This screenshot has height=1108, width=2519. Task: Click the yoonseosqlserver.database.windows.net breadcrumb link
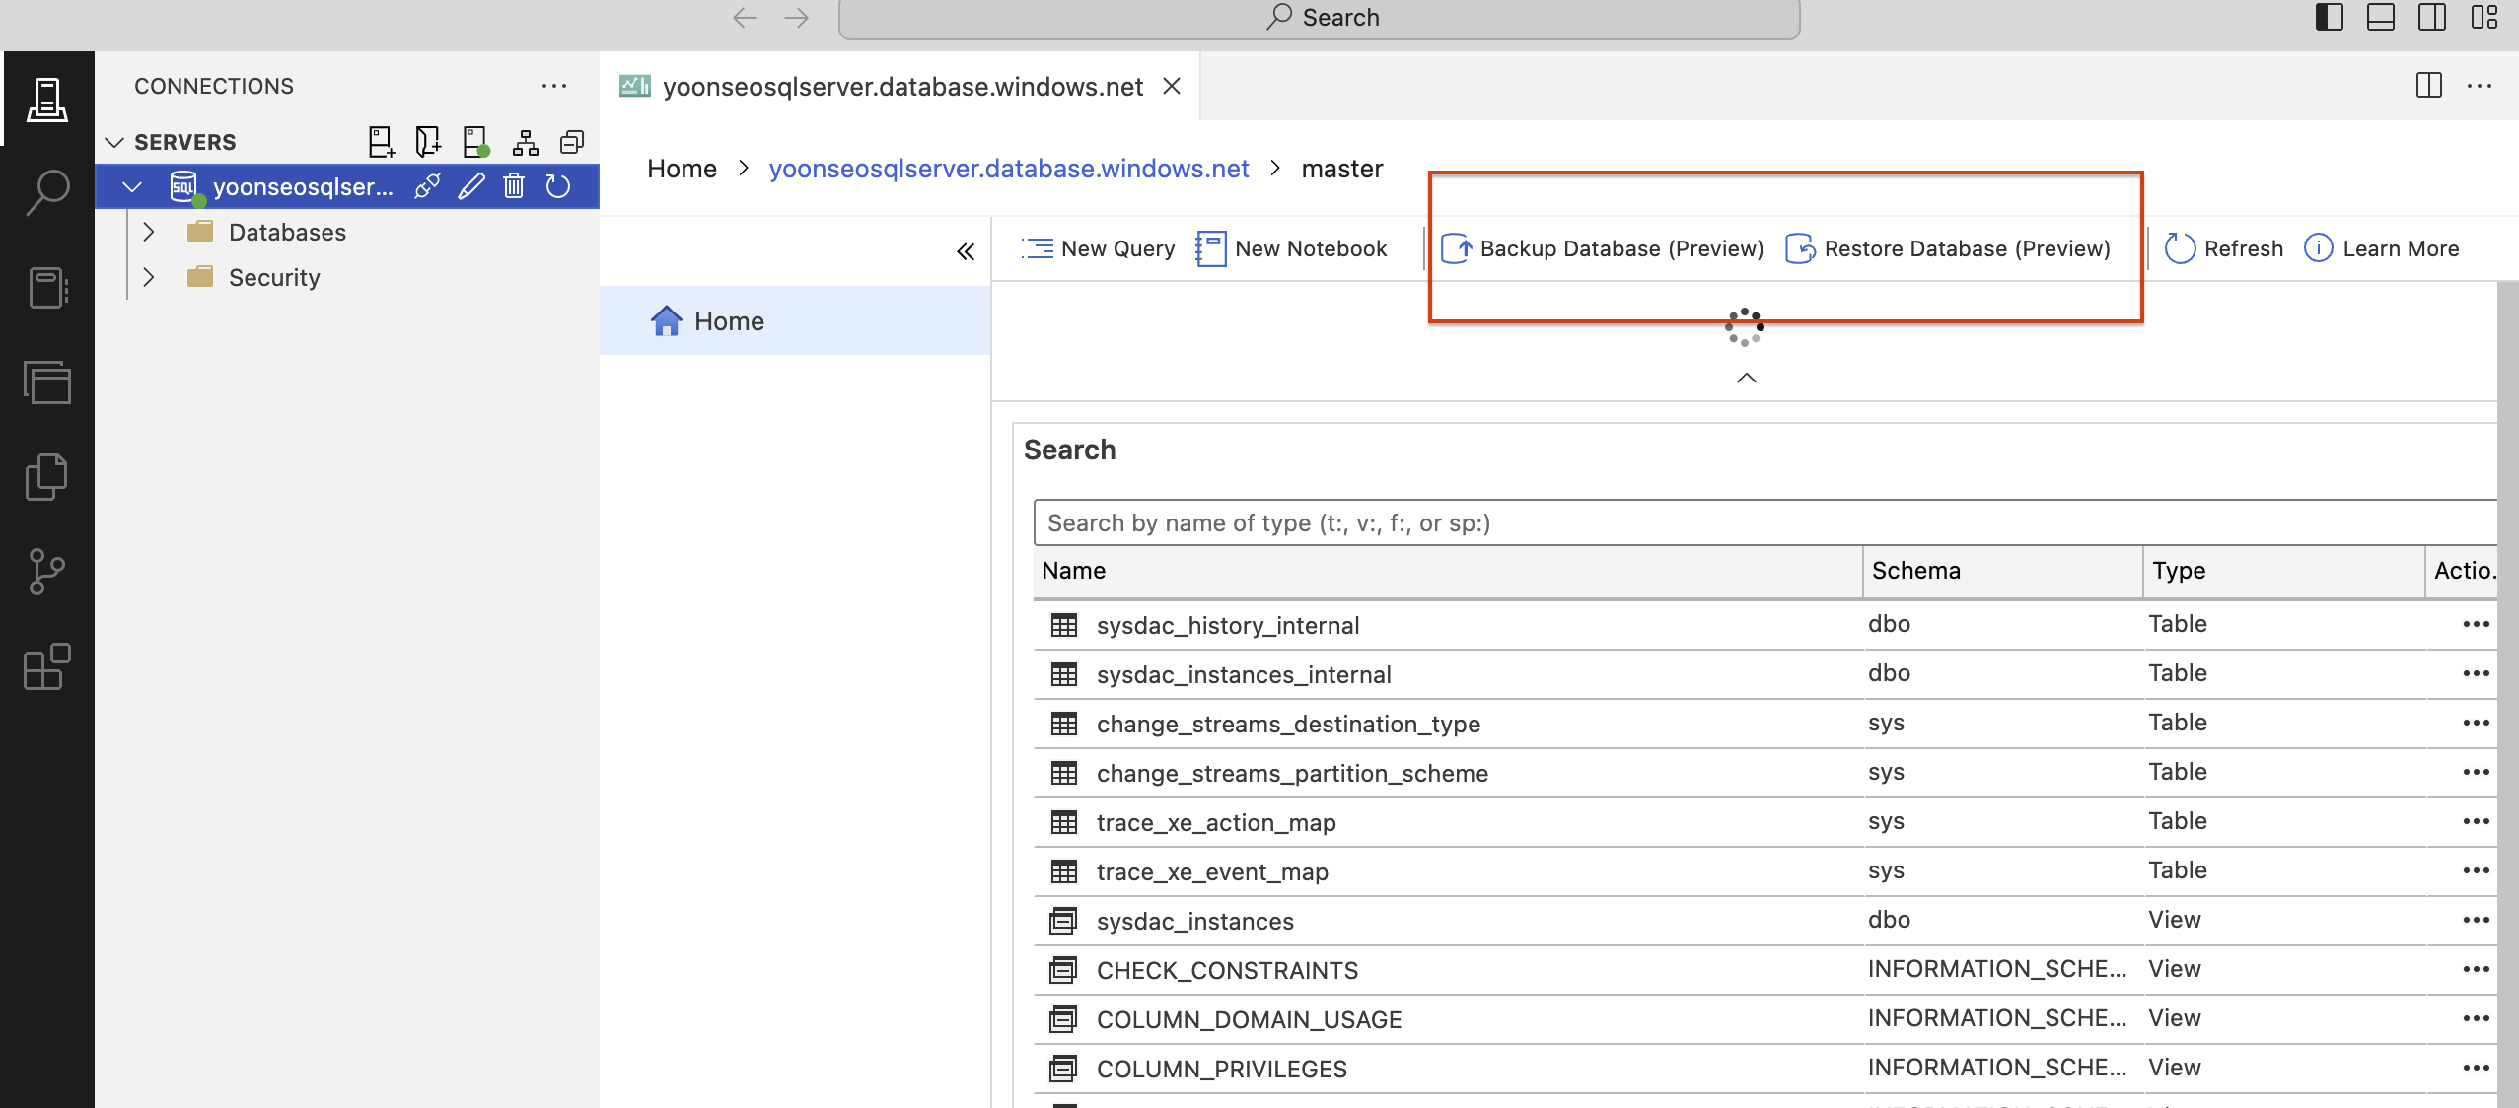pyautogui.click(x=1008, y=169)
